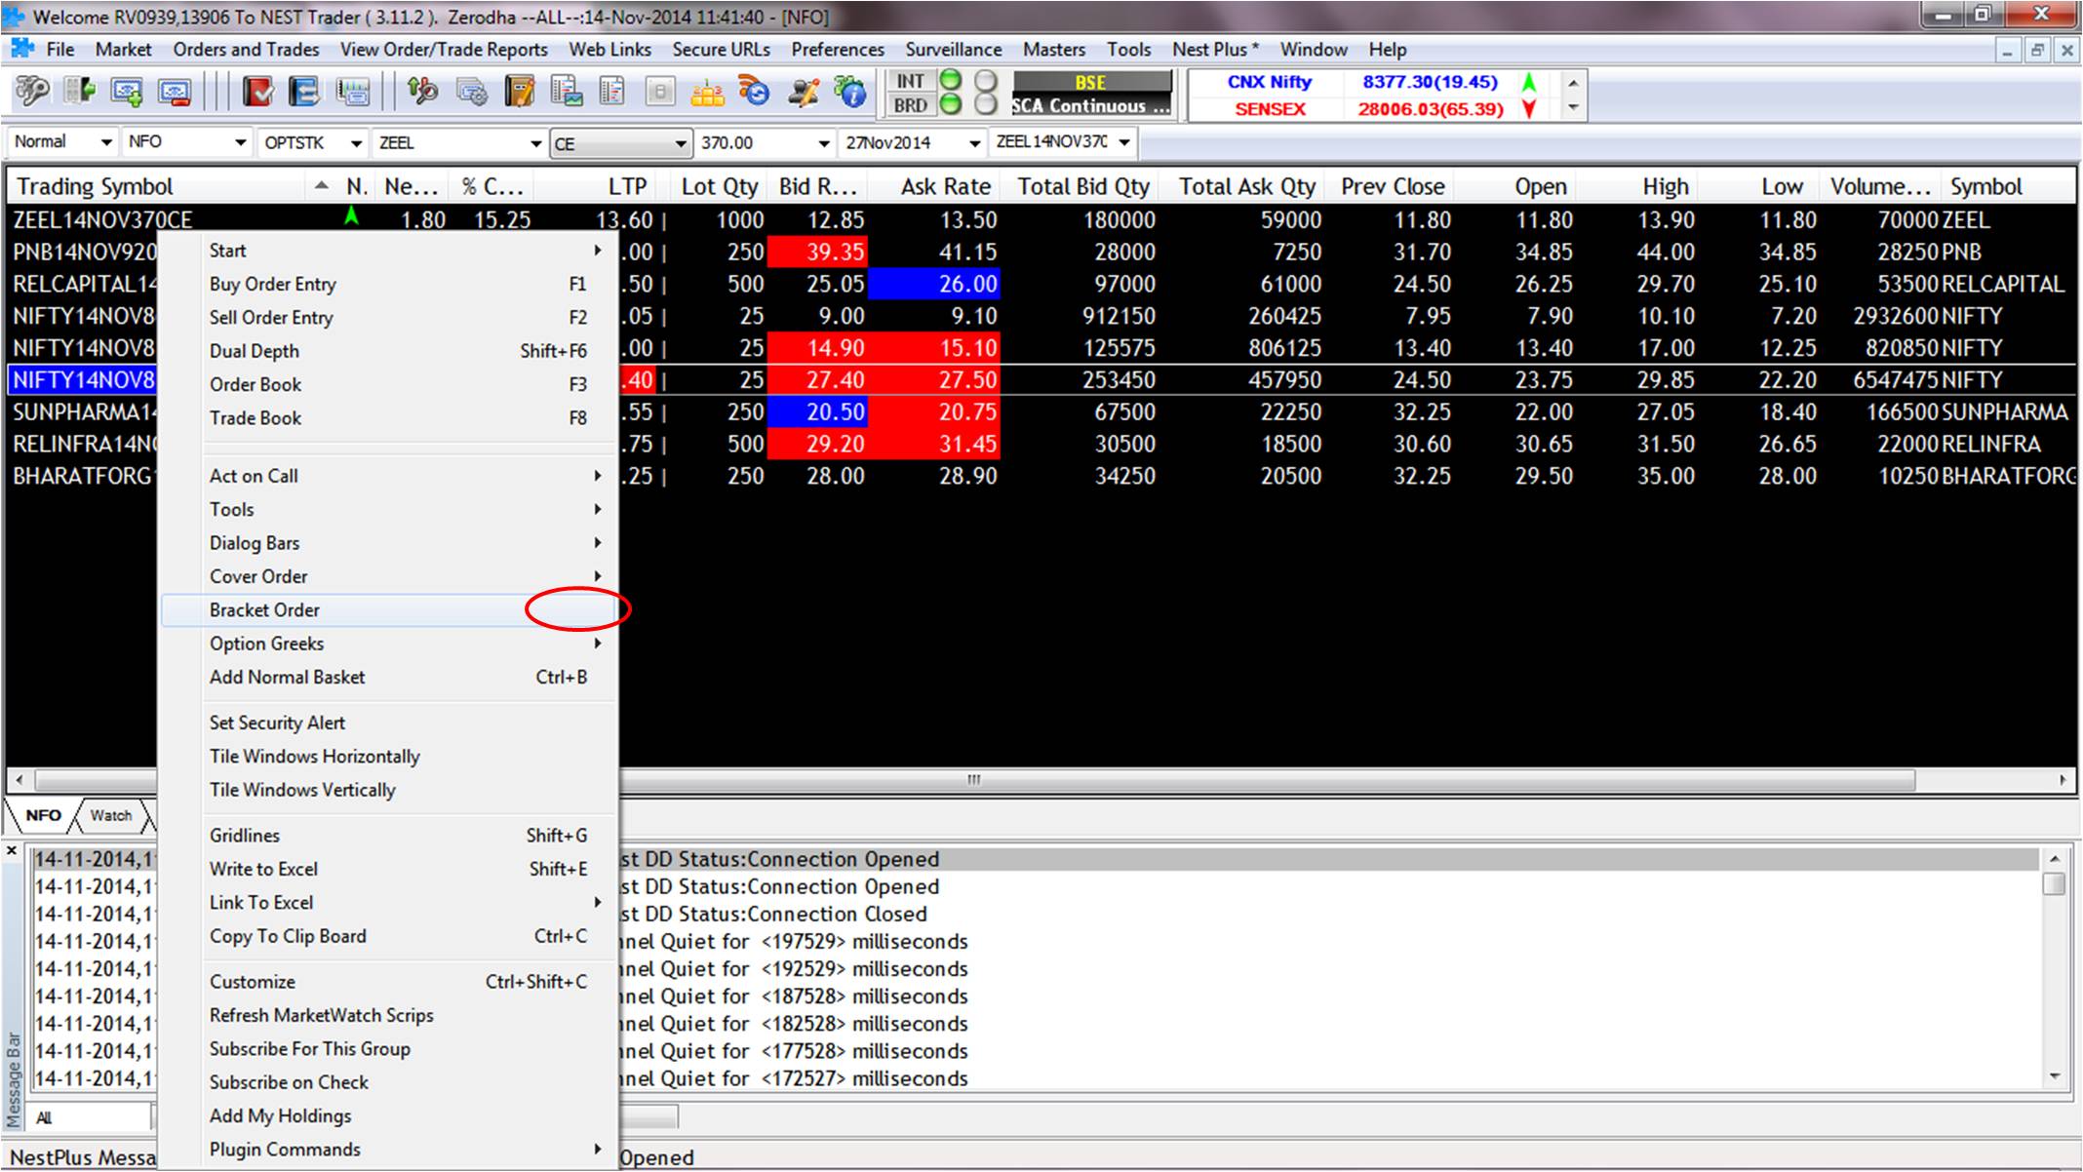Click the red down arrow beside SENSEX

click(1529, 109)
